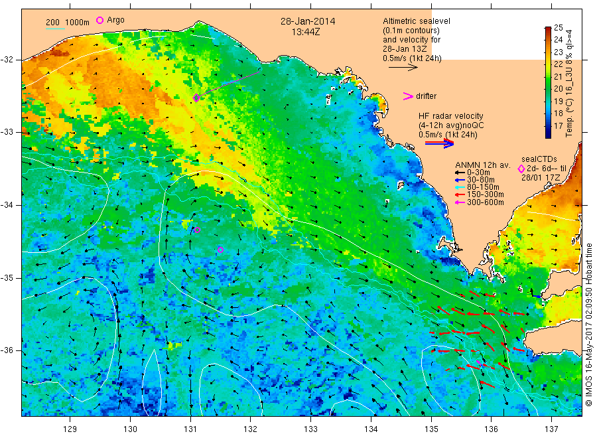Click the -36 latitude axis label
Viewport: 597px width, 438px height.
pyautogui.click(x=7, y=350)
